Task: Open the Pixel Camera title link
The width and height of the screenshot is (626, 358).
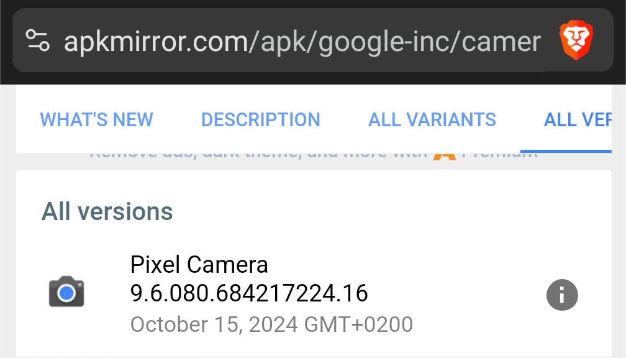Action: pos(199,265)
